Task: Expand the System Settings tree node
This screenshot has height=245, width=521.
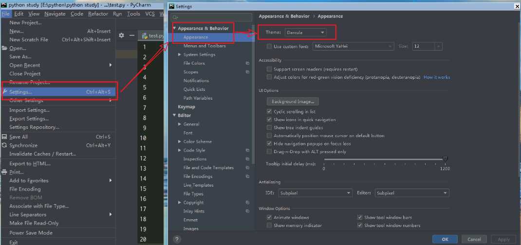Action: [x=180, y=54]
